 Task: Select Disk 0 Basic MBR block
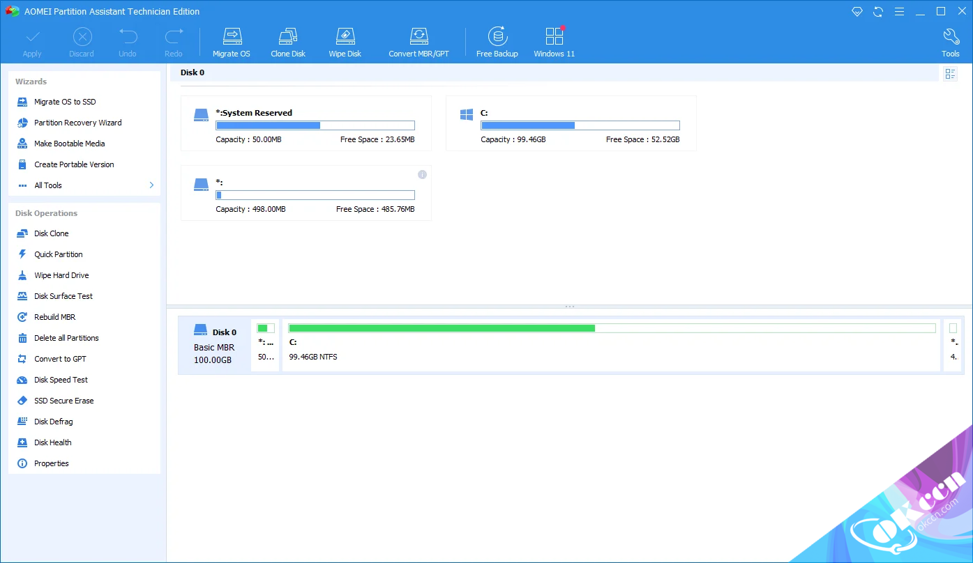coord(215,345)
